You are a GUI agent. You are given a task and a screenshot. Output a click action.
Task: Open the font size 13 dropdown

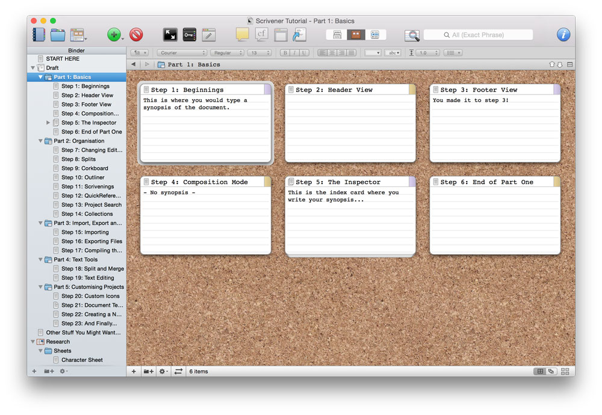[x=259, y=52]
